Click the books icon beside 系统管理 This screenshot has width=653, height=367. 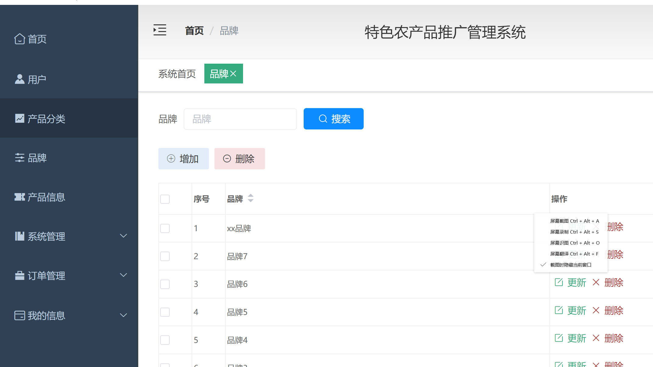(x=19, y=236)
